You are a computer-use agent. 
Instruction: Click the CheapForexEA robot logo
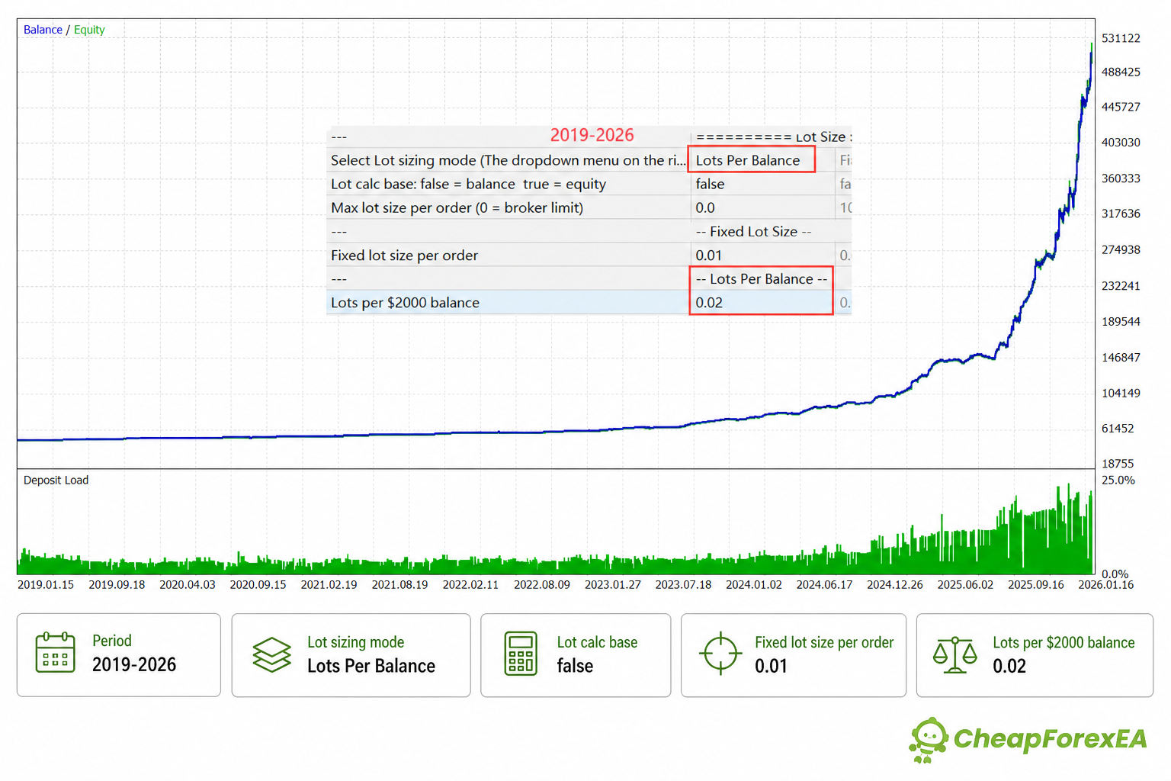(x=928, y=740)
